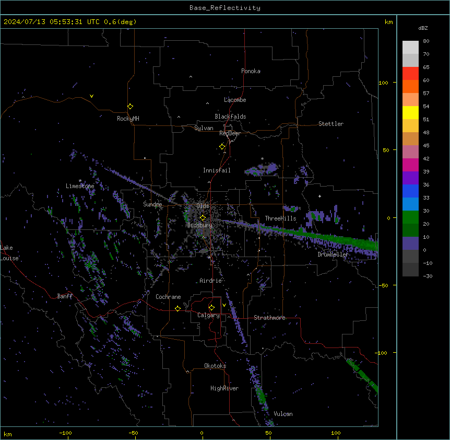Click the Okotoks town label
450x440 pixels.
click(215, 366)
